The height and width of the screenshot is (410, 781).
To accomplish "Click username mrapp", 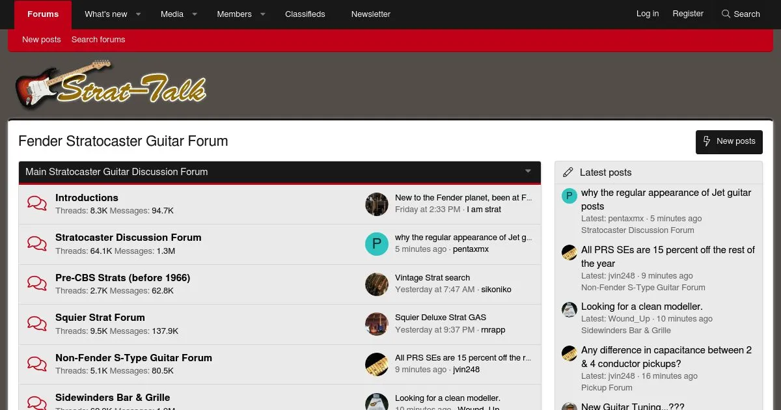I will pyautogui.click(x=493, y=330).
